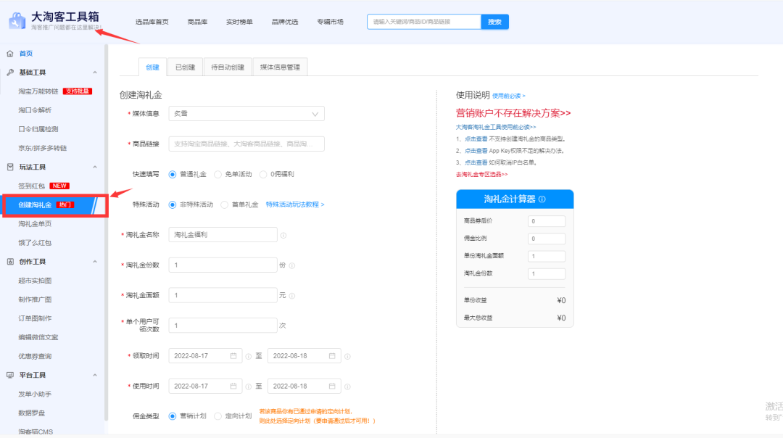Click the info icon next to 淘礼金面额
783x438 pixels.
pos(292,296)
